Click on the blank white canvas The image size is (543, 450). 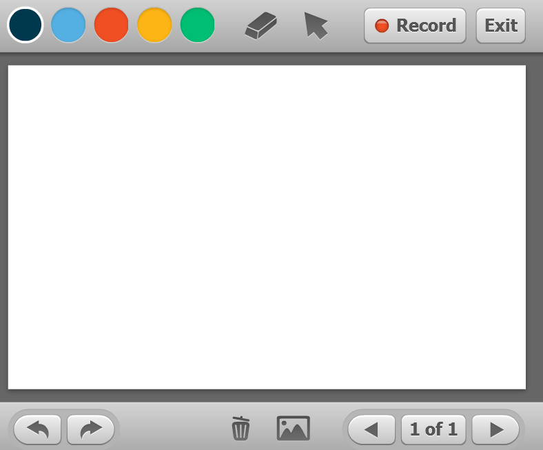point(267,227)
